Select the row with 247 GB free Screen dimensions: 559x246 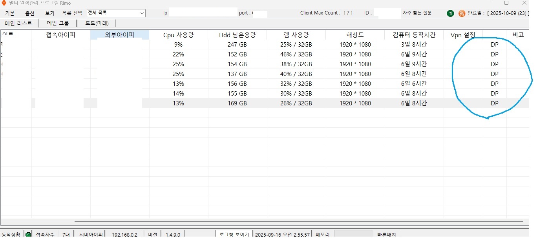(x=237, y=45)
